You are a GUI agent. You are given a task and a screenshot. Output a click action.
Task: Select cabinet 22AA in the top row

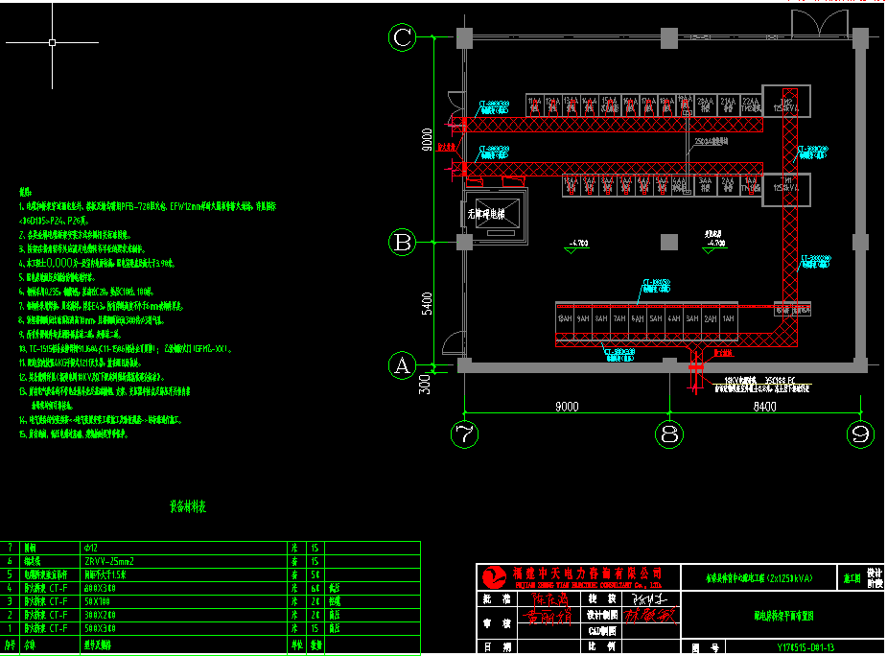751,105
